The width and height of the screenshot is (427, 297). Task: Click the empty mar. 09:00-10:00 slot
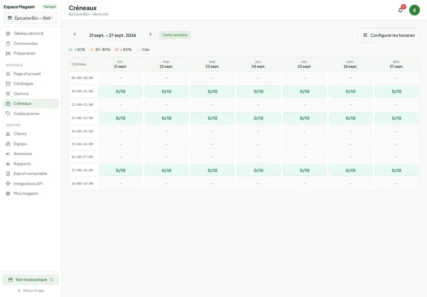(167, 78)
